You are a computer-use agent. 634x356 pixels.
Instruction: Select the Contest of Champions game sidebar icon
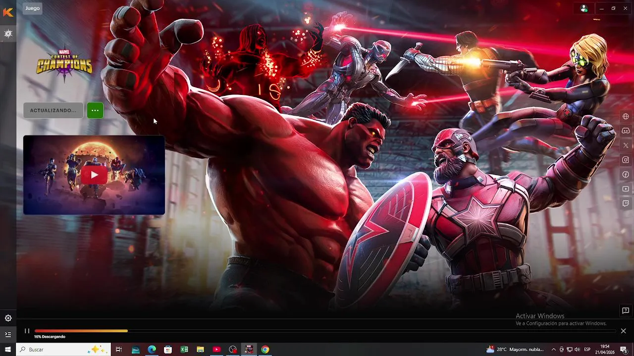pos(8,34)
